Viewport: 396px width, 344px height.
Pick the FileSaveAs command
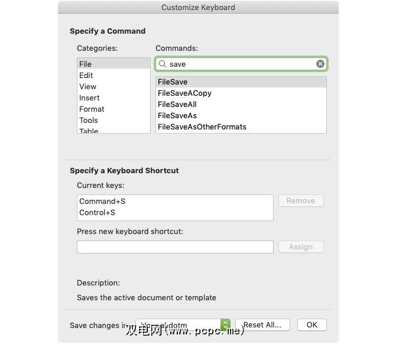pyautogui.click(x=177, y=115)
